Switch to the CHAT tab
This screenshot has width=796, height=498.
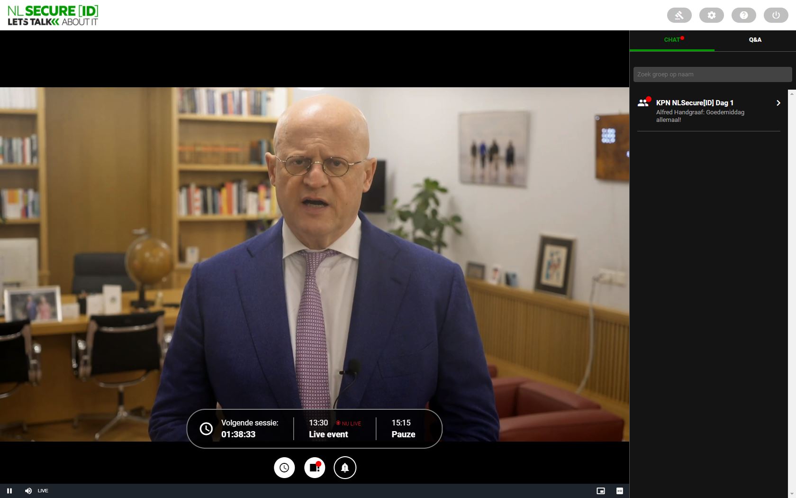click(672, 40)
